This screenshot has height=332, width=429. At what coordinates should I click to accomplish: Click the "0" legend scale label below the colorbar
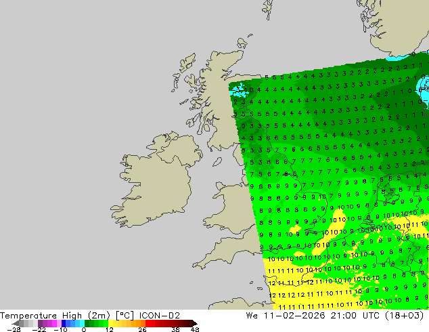84,329
